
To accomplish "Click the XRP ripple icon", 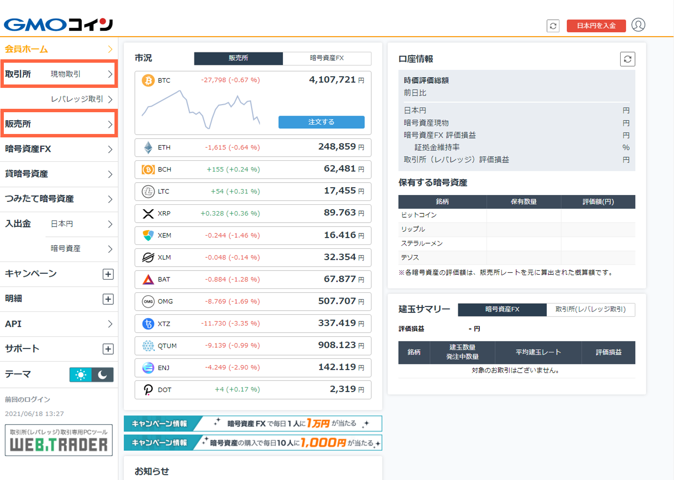I will coord(148,213).
